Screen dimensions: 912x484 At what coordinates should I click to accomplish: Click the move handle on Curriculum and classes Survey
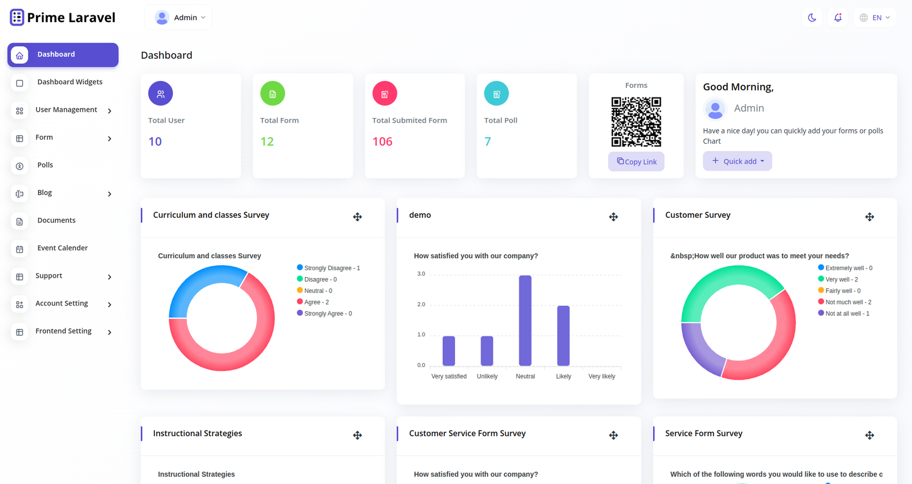pyautogui.click(x=357, y=217)
